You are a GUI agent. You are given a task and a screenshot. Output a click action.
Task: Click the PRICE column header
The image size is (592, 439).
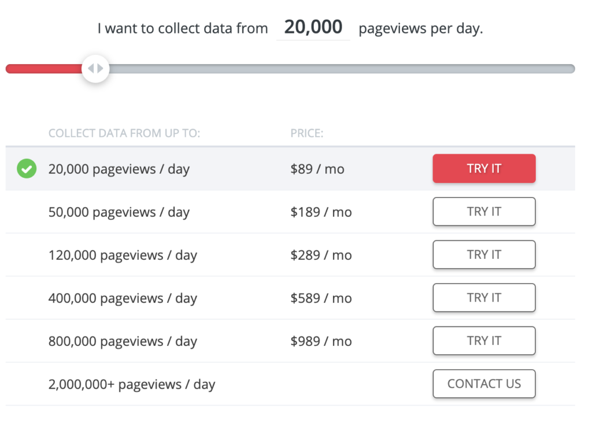(x=306, y=133)
